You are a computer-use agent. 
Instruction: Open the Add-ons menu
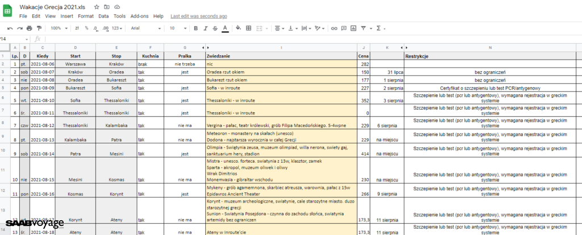pos(139,17)
